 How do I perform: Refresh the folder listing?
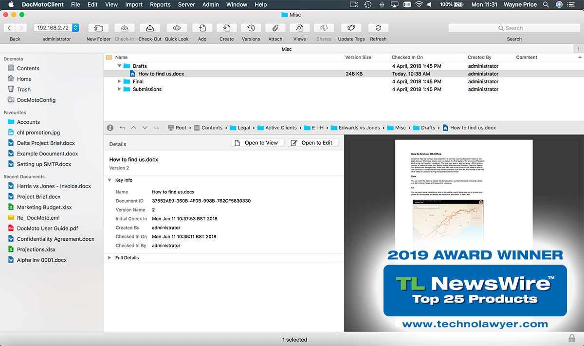(x=378, y=28)
